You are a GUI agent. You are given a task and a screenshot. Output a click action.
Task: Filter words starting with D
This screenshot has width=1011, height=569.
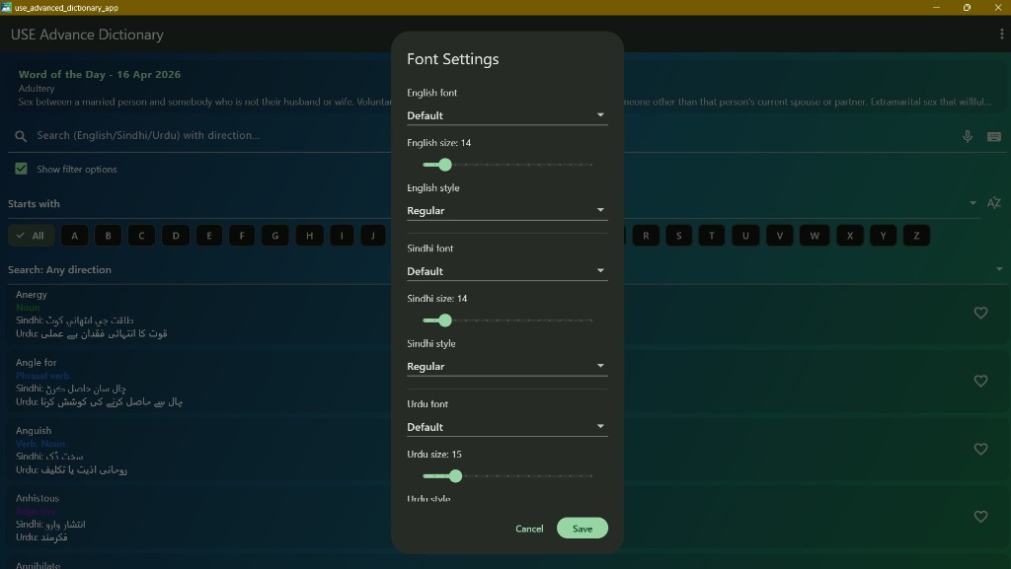pyautogui.click(x=176, y=236)
